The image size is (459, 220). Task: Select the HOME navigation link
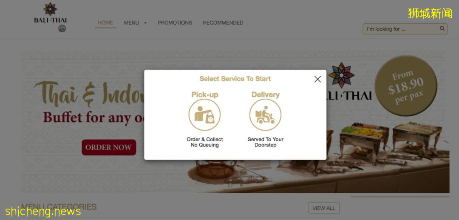coord(105,23)
